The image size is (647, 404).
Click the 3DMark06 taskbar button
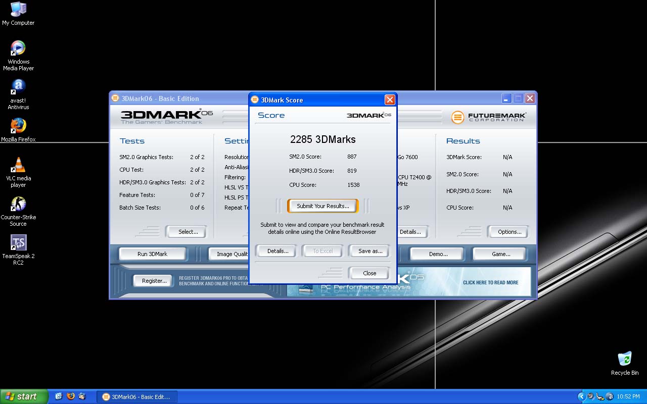[x=137, y=397]
